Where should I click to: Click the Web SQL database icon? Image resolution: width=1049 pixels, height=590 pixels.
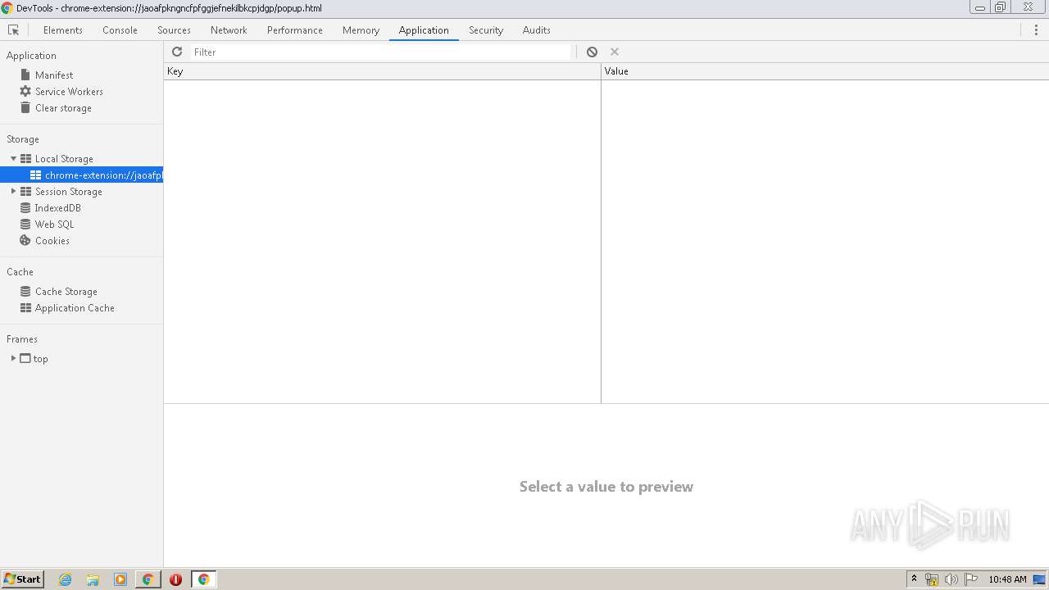[25, 224]
